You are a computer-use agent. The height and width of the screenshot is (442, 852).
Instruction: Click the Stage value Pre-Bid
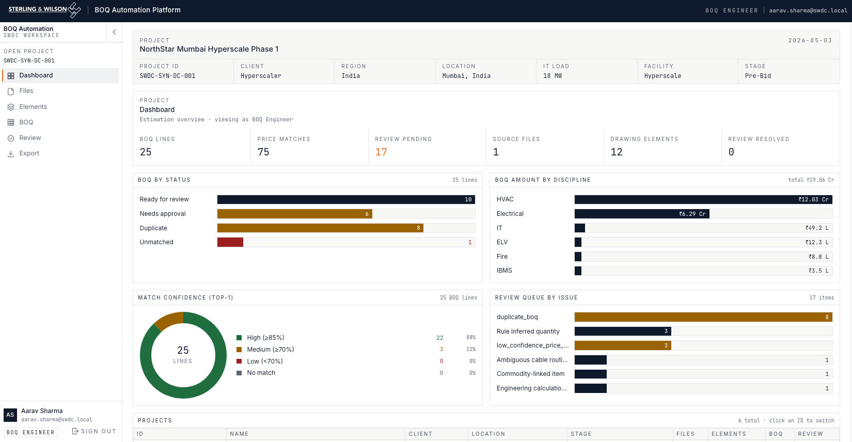coord(758,76)
